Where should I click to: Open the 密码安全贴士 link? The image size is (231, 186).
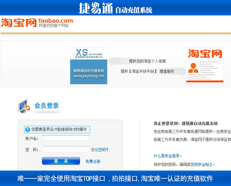[201, 164]
